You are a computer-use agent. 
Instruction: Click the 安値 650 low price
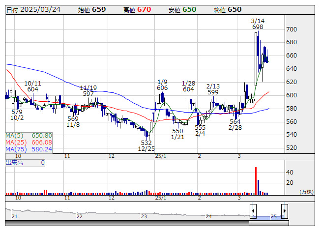point(182,10)
